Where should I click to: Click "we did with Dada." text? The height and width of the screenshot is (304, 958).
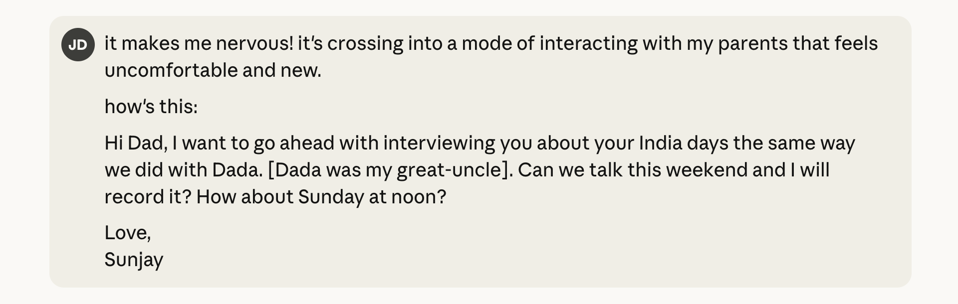pos(183,170)
